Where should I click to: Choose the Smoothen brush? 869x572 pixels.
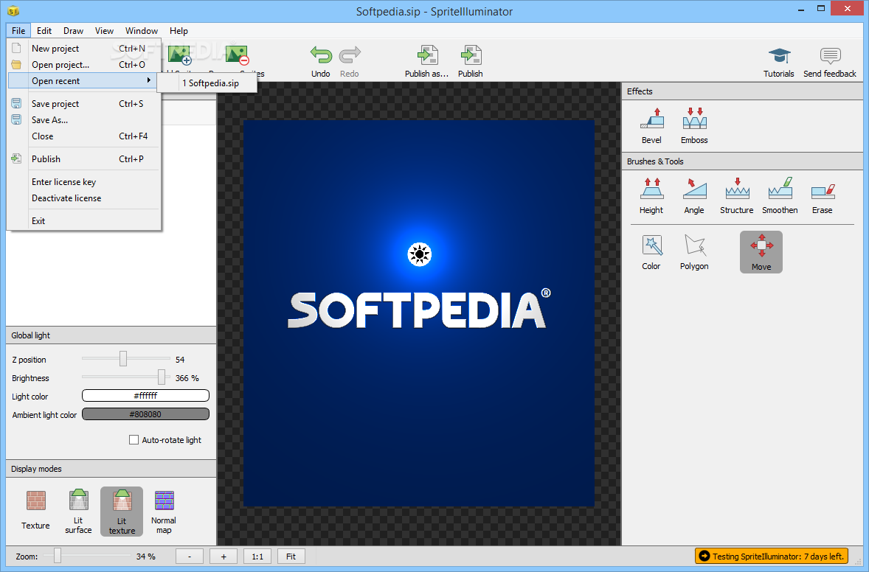coord(780,196)
